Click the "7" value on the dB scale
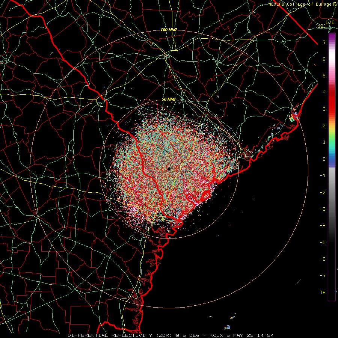 324,42
